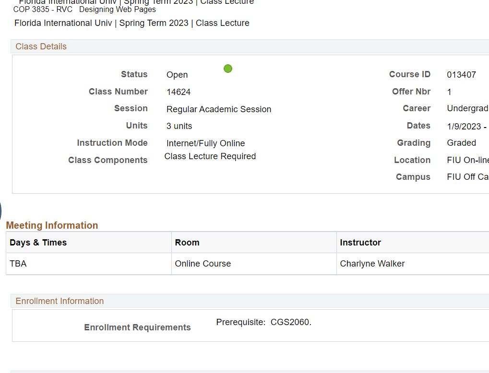489x373 pixels.
Task: Click the Room column header
Action: (187, 243)
